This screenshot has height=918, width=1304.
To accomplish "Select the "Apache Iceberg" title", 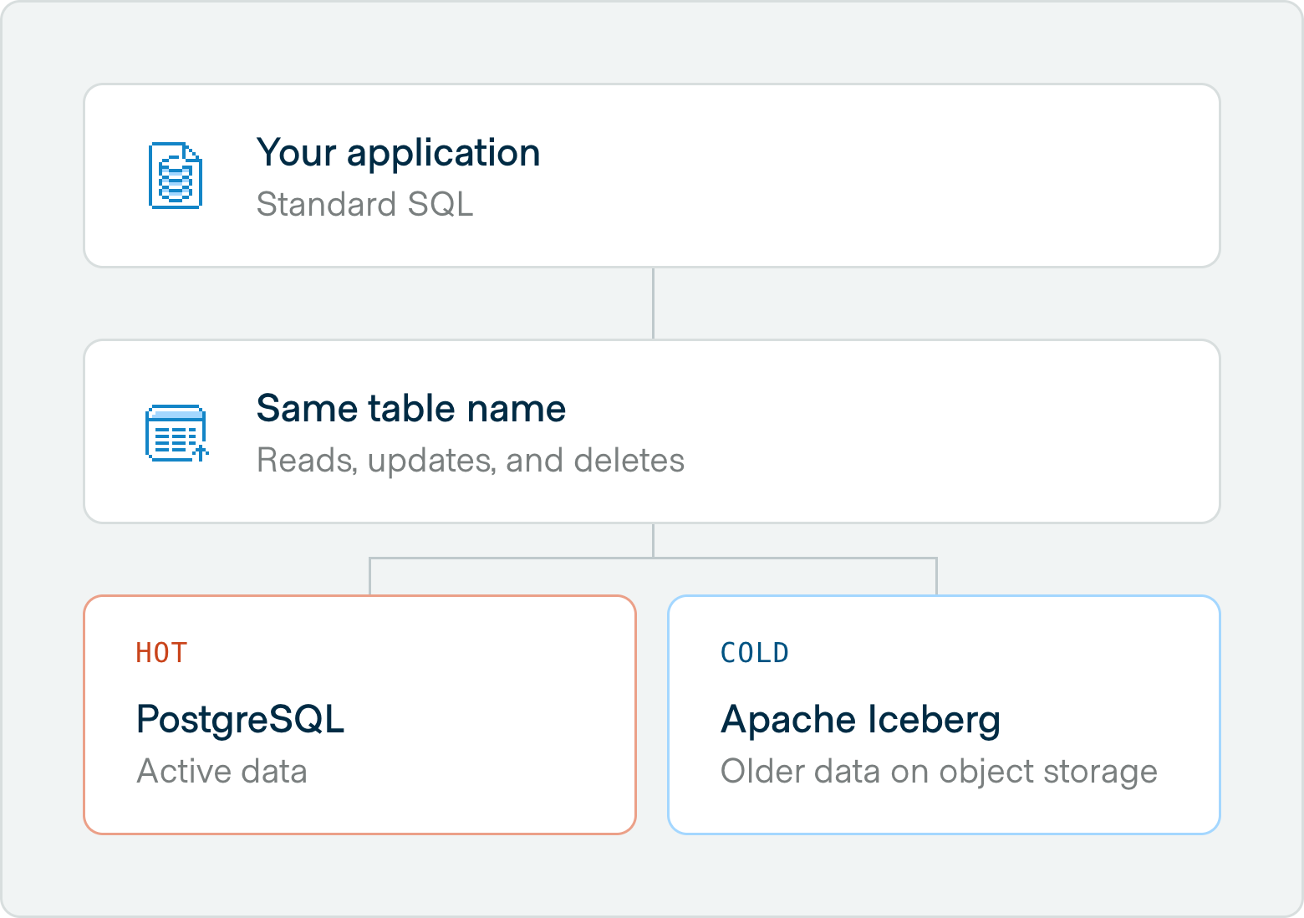I will point(861,720).
